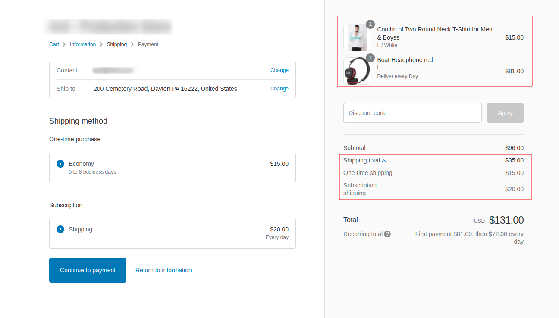559x318 pixels.
Task: Focus the Discount code field
Action: click(x=412, y=113)
